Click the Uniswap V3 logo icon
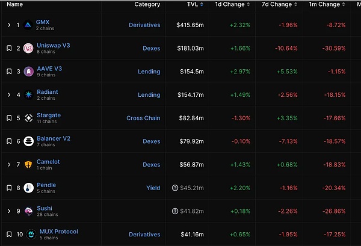Image resolution: width=361 pixels, height=246 pixels. [28, 48]
